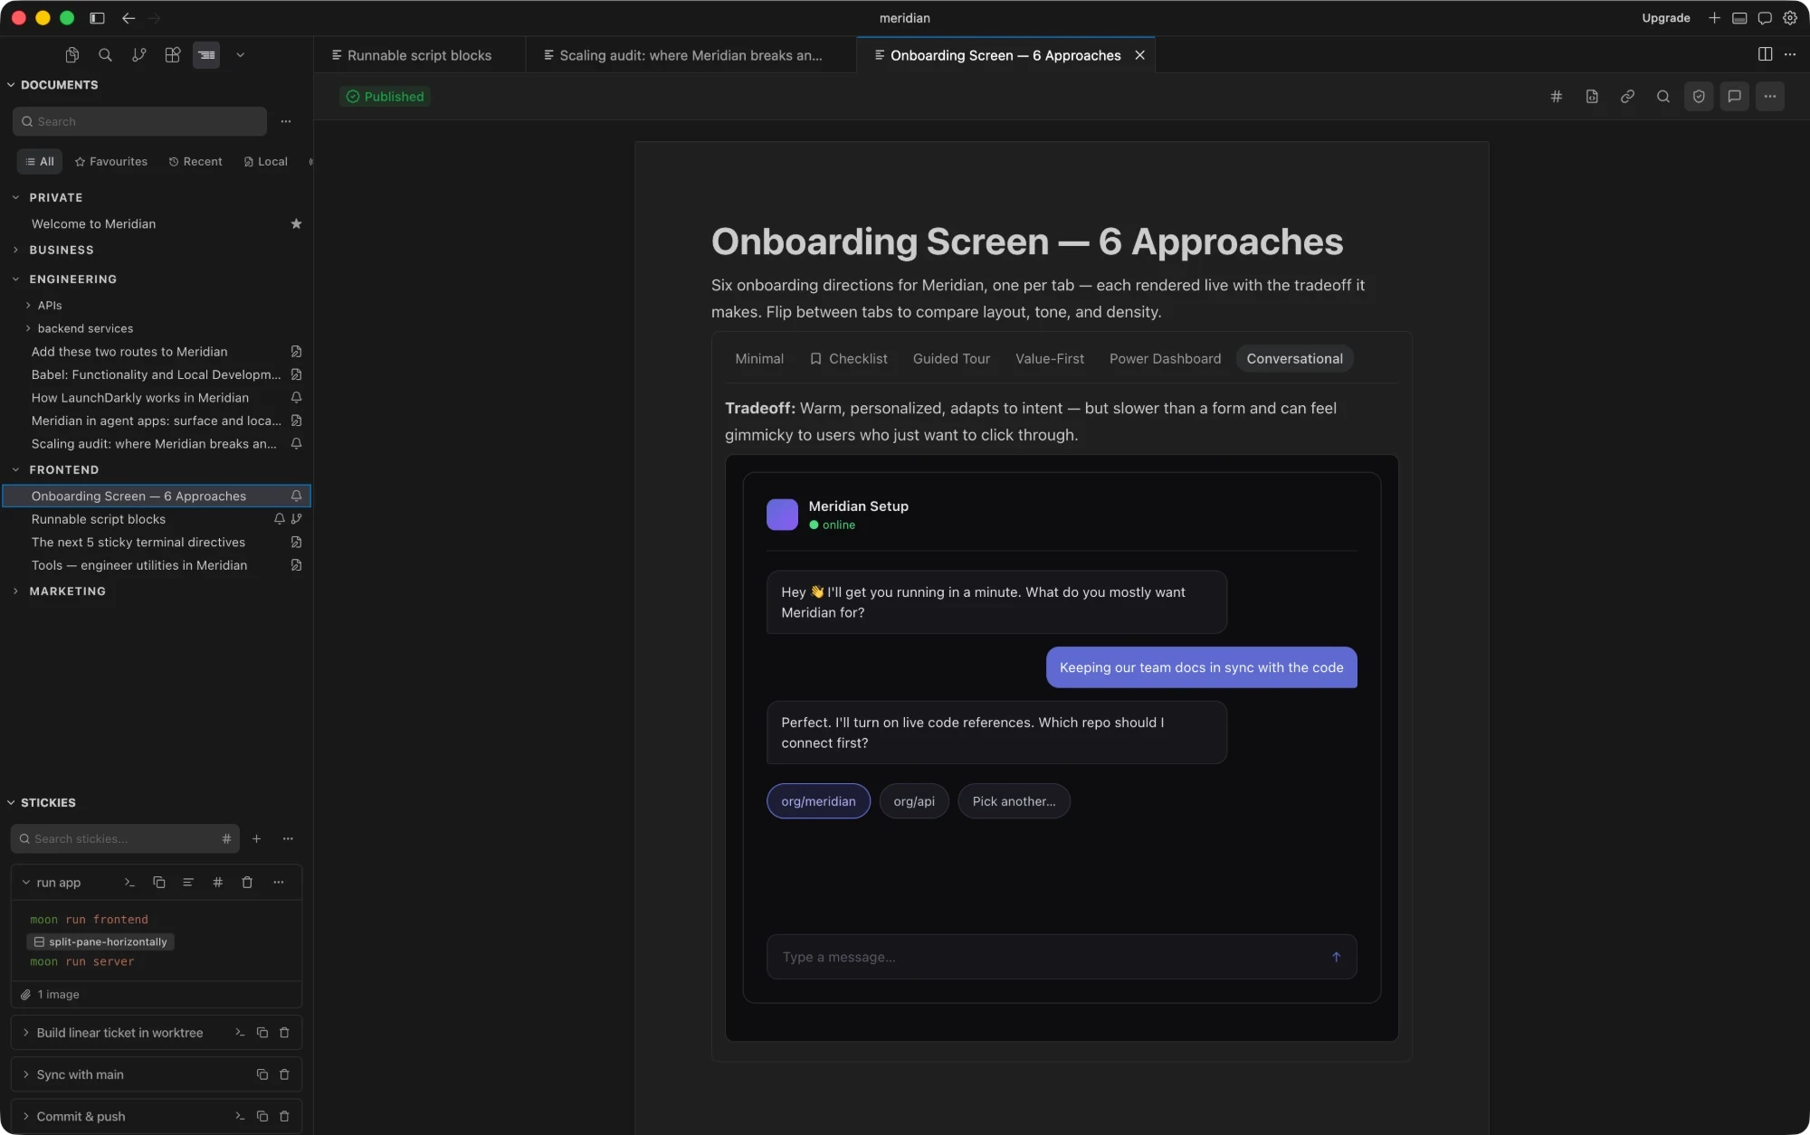1810x1135 pixels.
Task: Switch to the Guided Tour tab
Action: pos(951,359)
